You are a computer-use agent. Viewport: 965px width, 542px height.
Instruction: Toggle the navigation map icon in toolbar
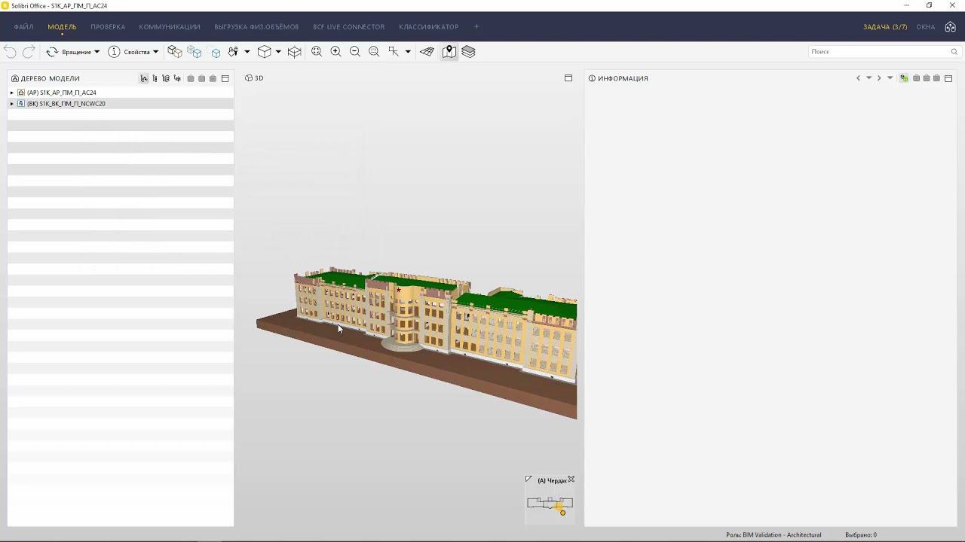tap(449, 52)
